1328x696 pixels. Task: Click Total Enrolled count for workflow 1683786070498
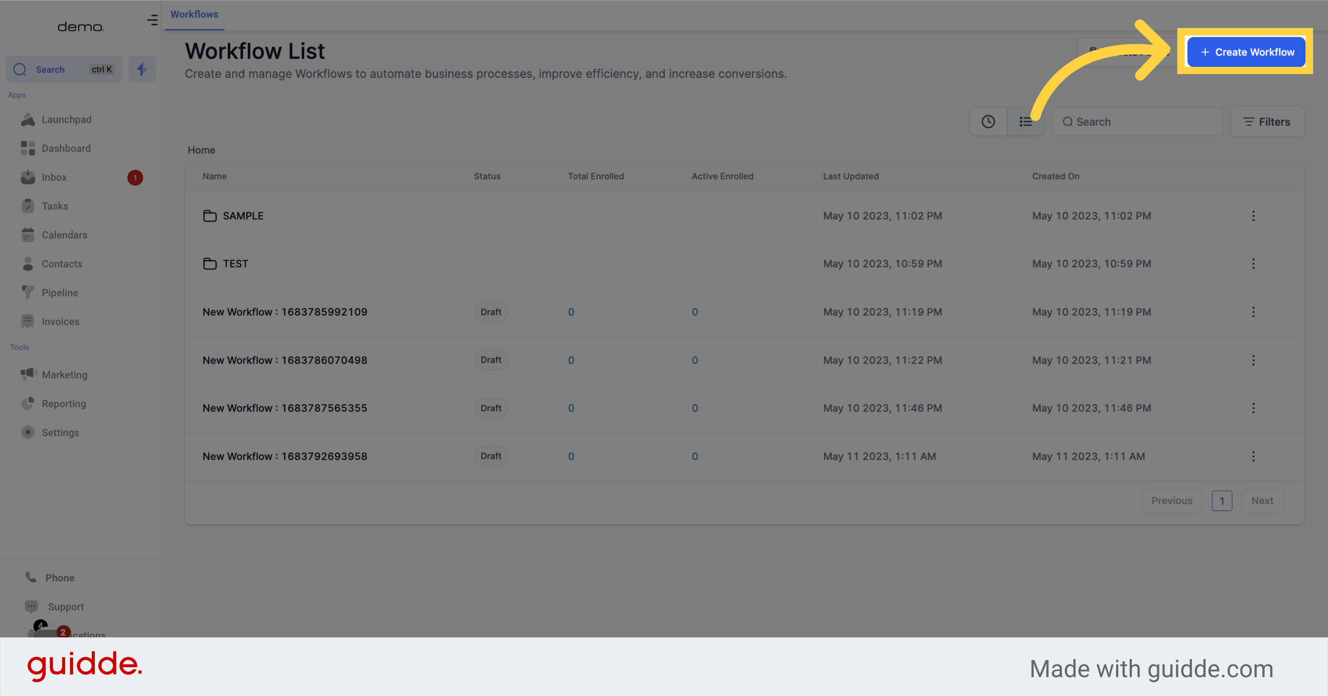click(x=571, y=360)
